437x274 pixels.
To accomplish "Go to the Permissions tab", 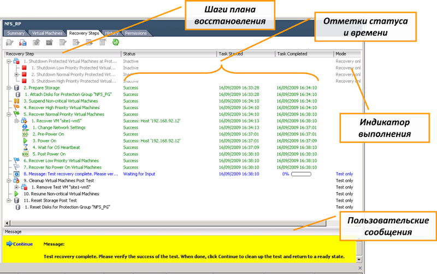I will tap(135, 33).
